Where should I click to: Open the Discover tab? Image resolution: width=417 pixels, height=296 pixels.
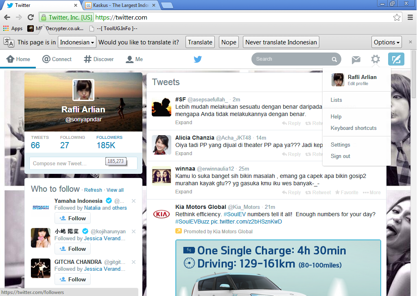(99, 59)
